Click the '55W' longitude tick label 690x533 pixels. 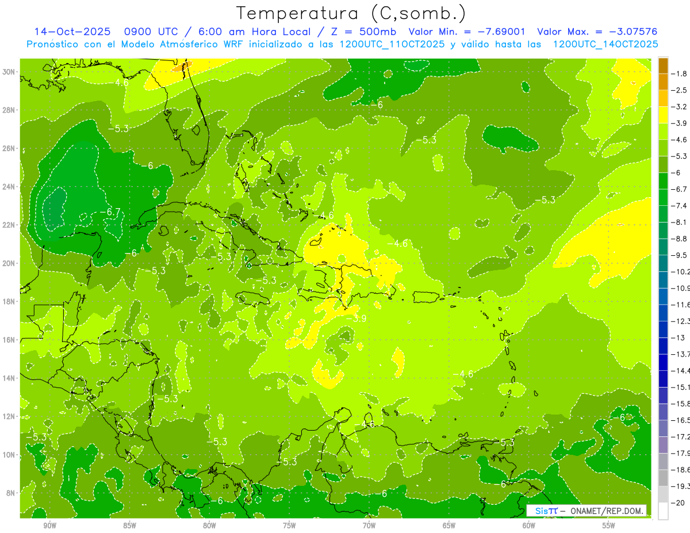(x=609, y=526)
